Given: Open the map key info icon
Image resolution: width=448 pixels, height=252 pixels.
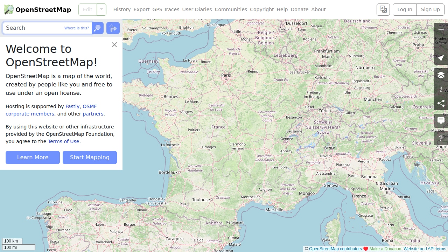Looking at the screenshot, I should pos(441,89).
